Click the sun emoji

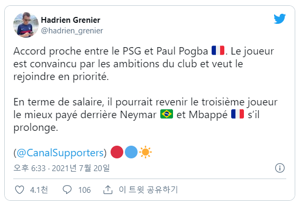[x=146, y=152]
